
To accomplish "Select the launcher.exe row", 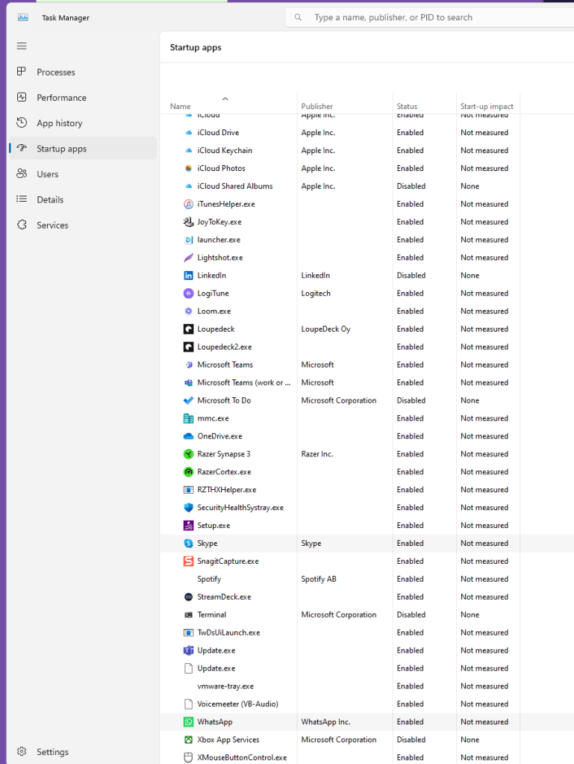I will click(366, 240).
